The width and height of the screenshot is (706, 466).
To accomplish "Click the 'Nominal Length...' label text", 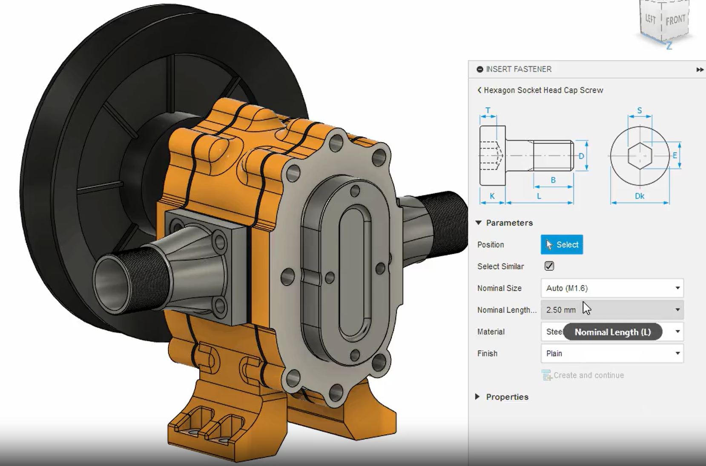I will click(507, 310).
